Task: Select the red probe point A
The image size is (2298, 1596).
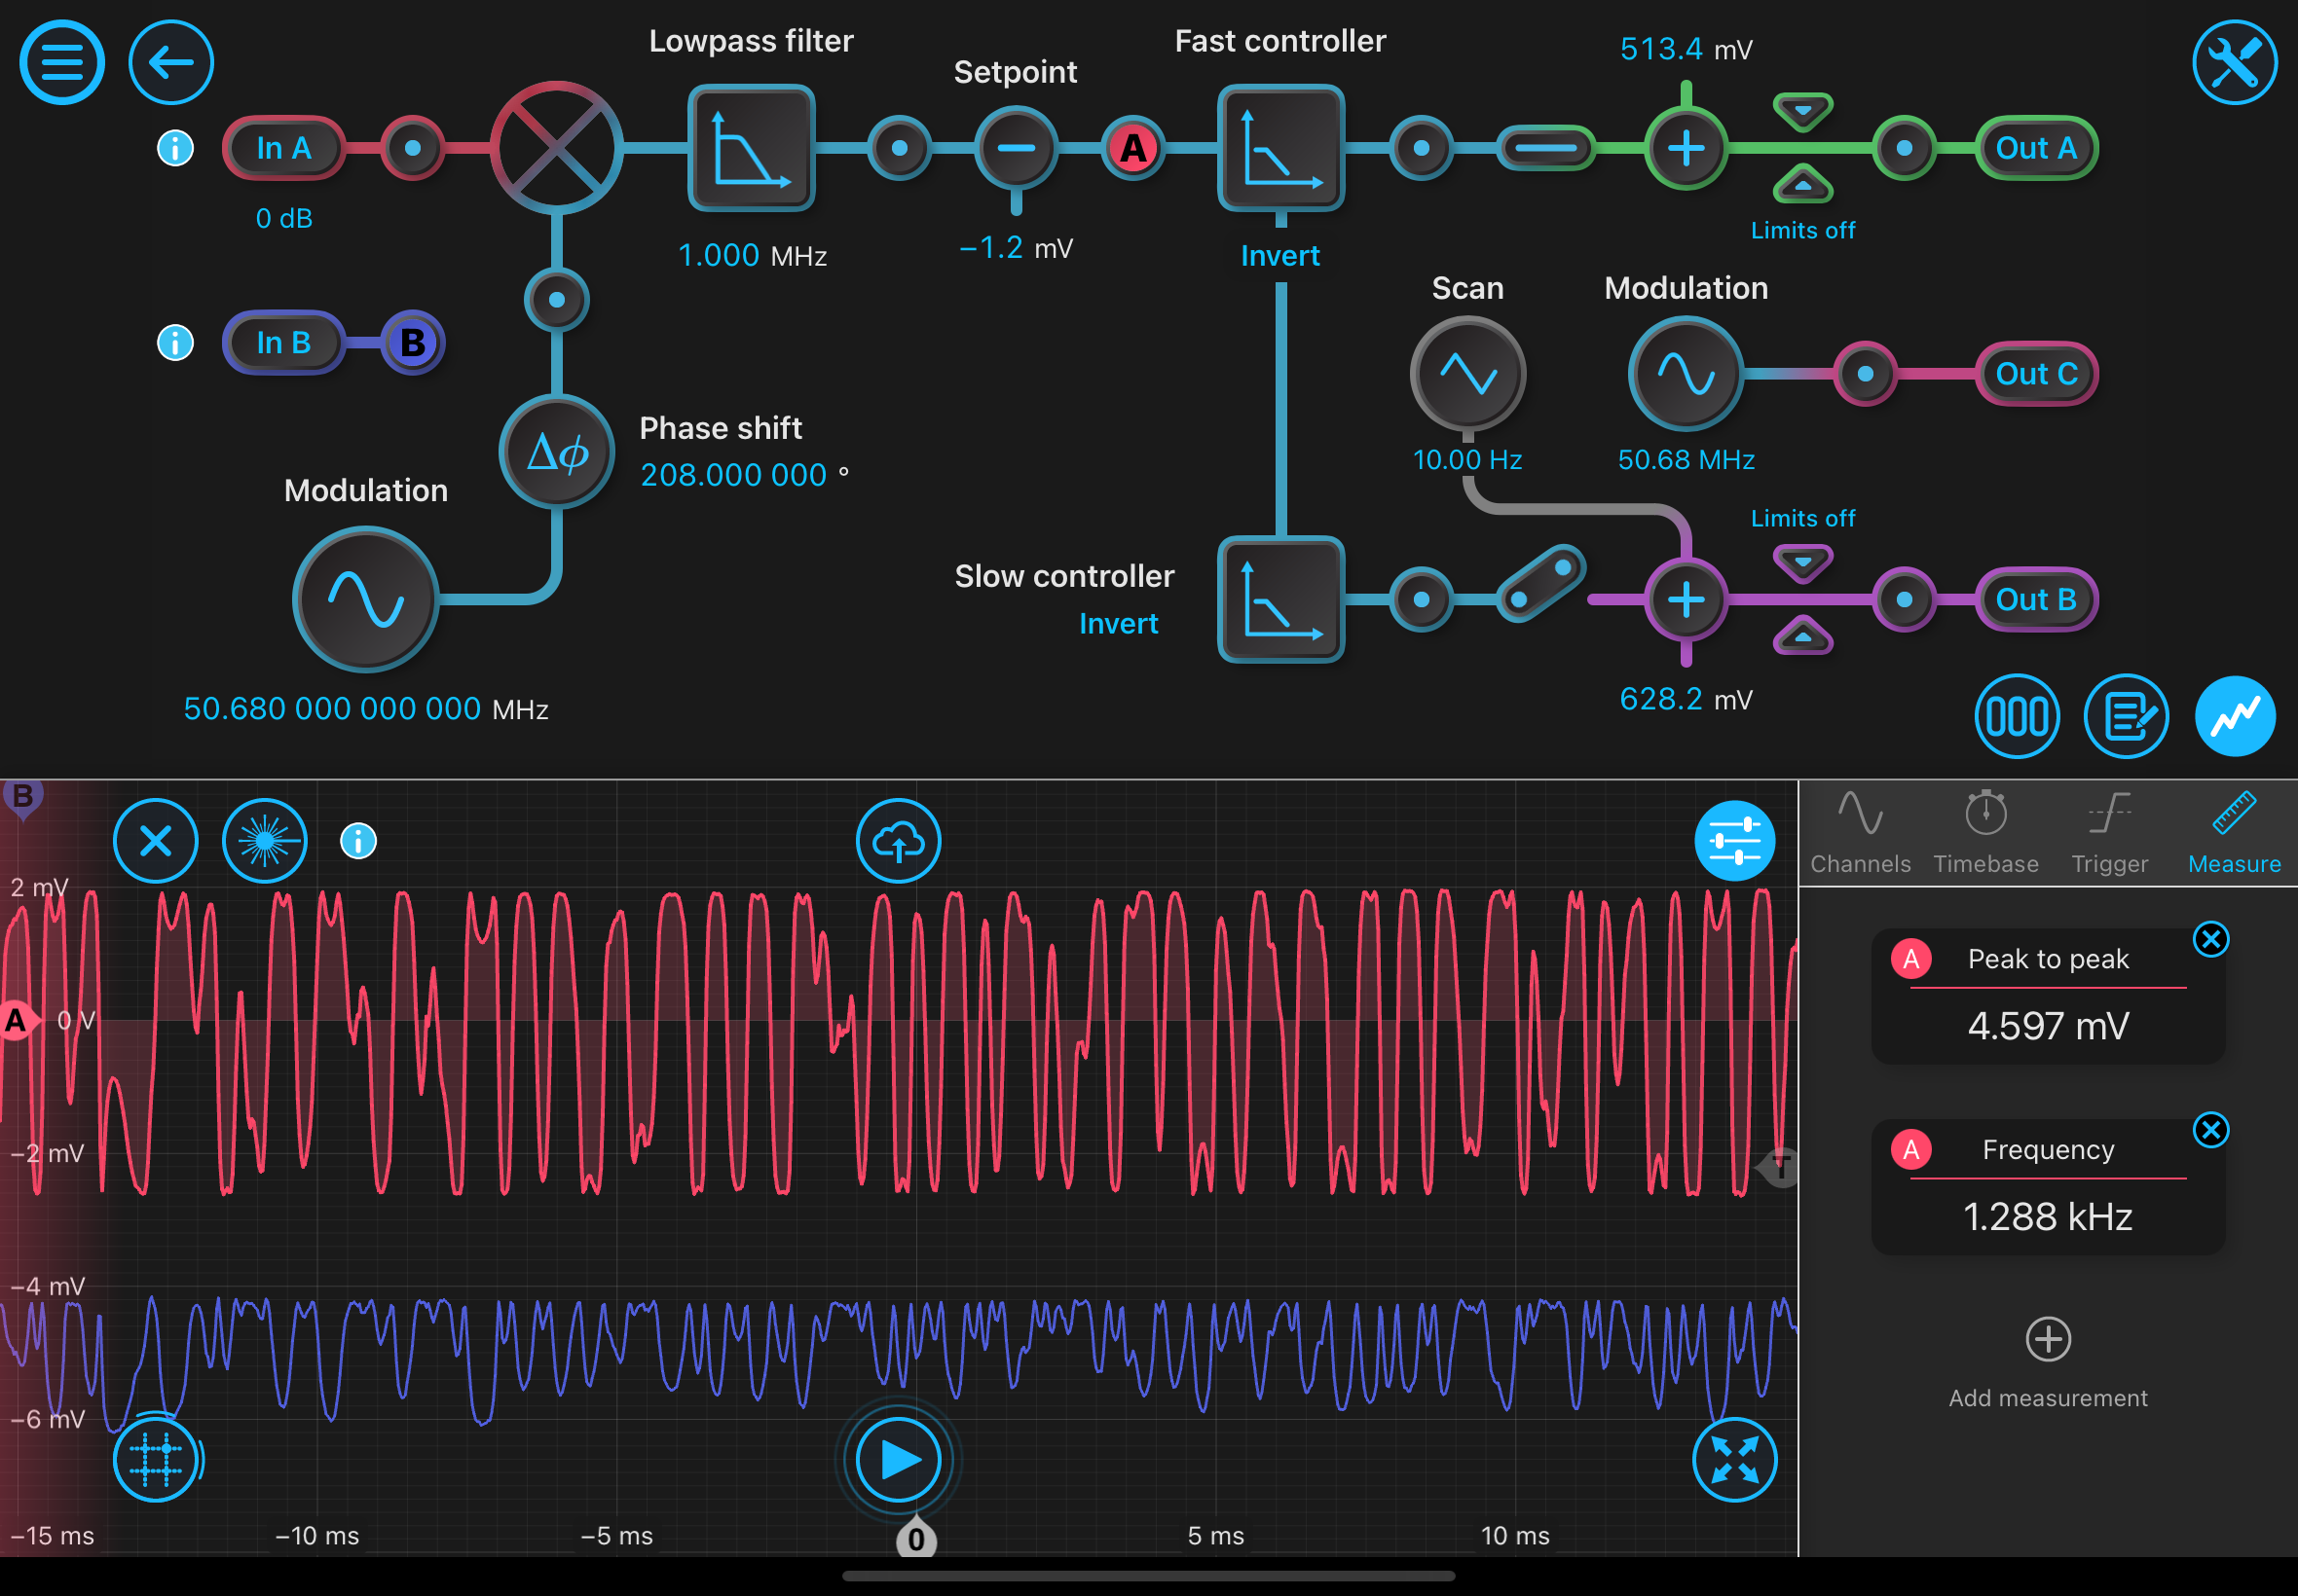Action: tap(1132, 148)
